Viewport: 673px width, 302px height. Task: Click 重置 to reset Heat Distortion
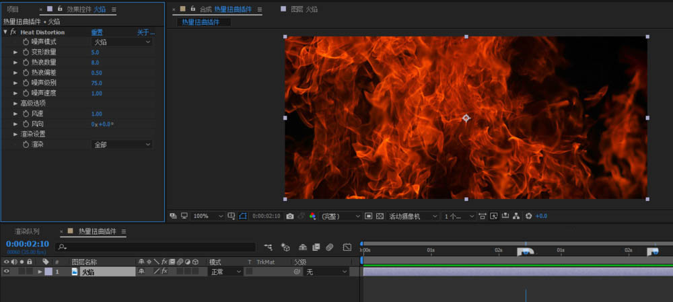pyautogui.click(x=97, y=32)
